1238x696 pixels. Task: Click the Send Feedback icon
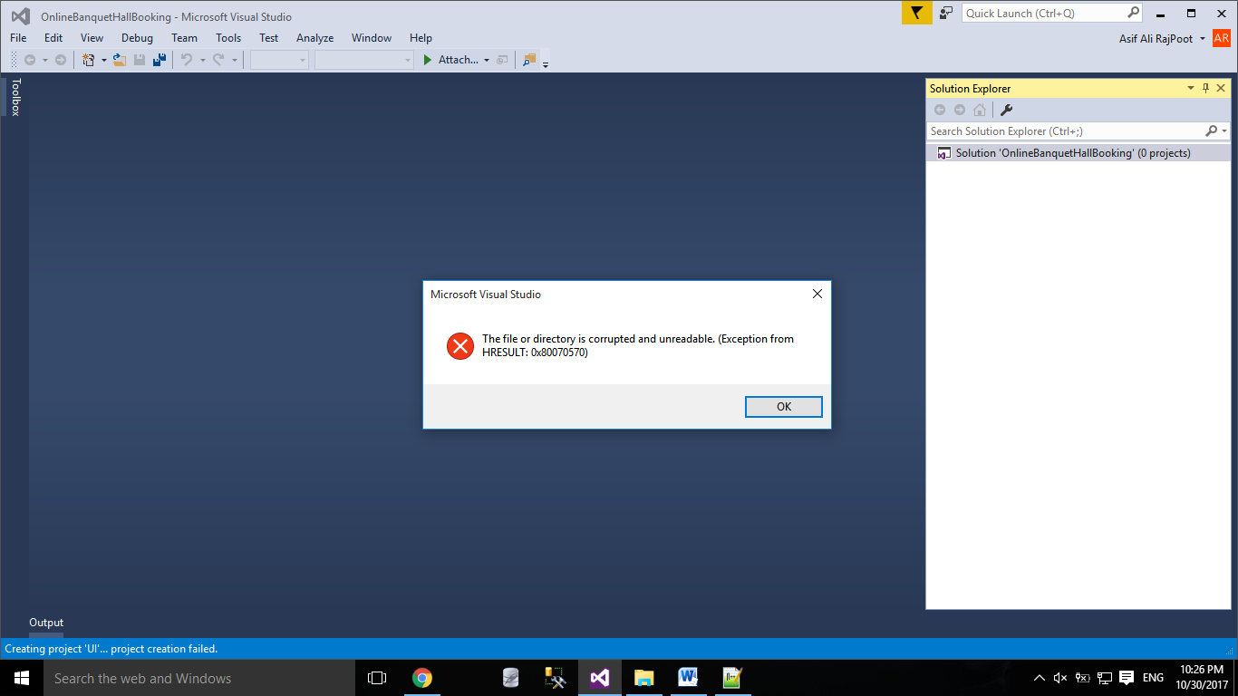pos(946,13)
